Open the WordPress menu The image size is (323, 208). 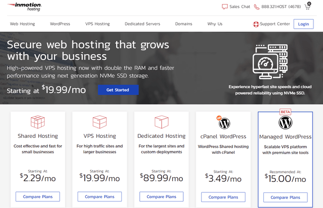point(60,24)
